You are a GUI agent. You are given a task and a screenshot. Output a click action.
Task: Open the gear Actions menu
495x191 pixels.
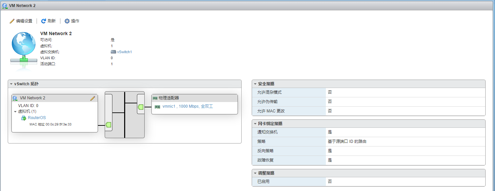coord(67,21)
